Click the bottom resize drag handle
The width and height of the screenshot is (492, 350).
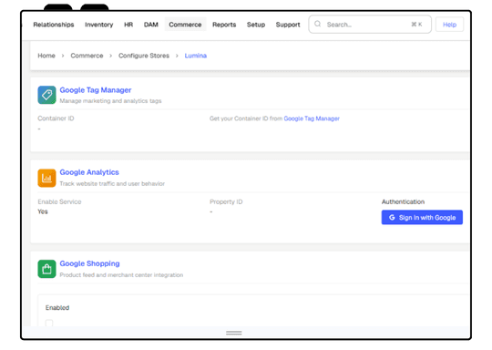234,333
